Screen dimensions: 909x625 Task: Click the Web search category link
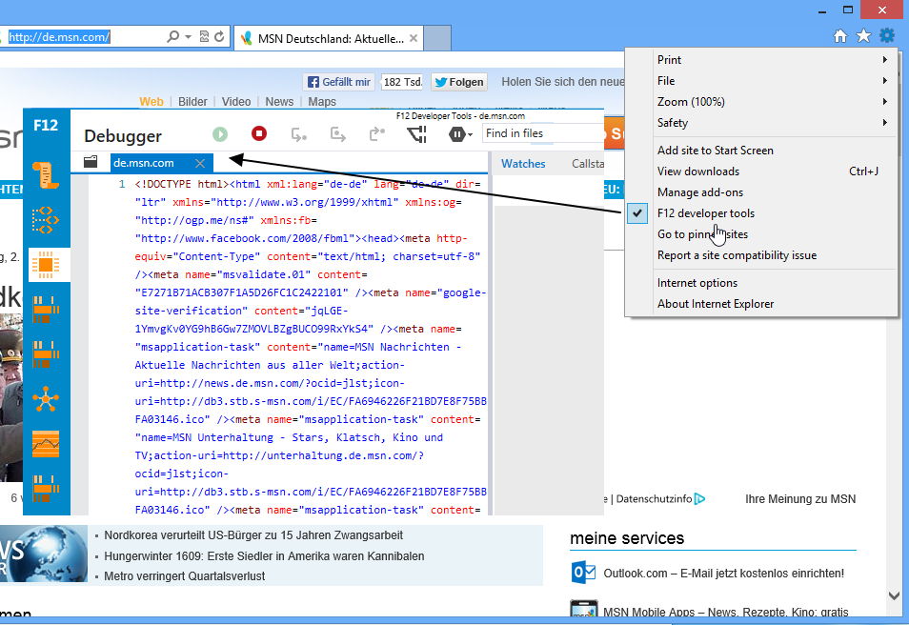click(151, 101)
